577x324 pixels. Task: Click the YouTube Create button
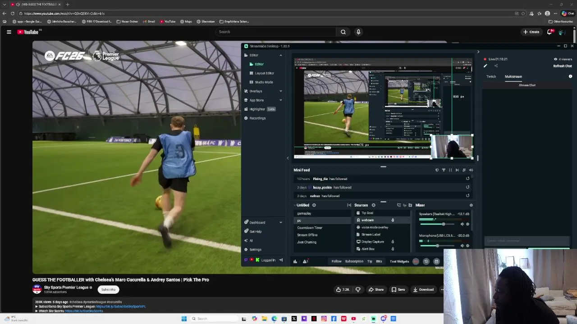click(531, 32)
